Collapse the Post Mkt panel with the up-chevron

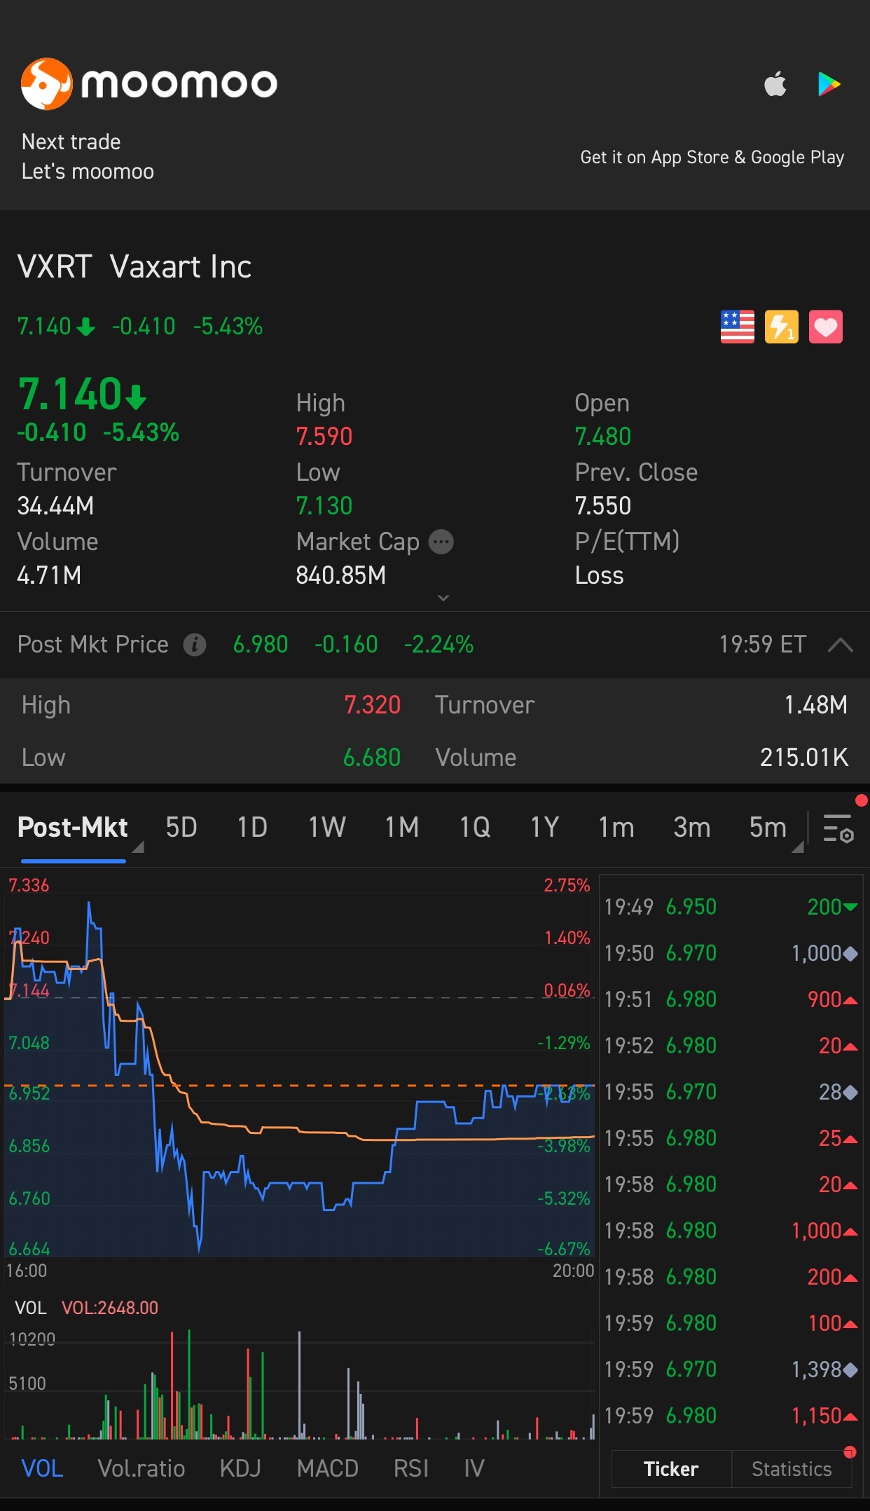point(840,645)
